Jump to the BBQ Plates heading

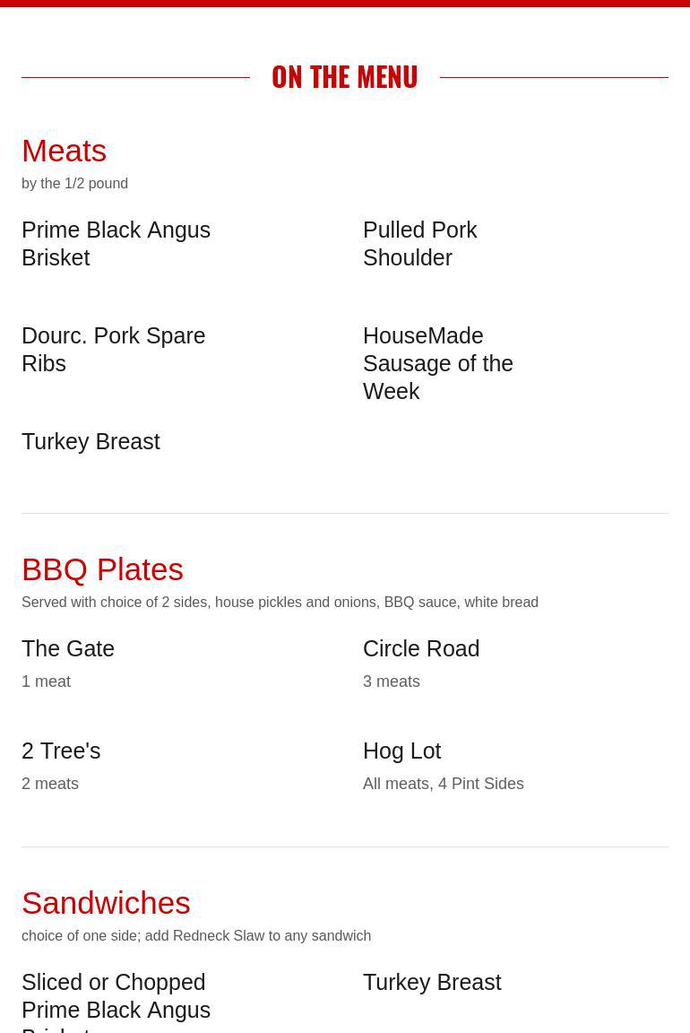click(x=102, y=569)
